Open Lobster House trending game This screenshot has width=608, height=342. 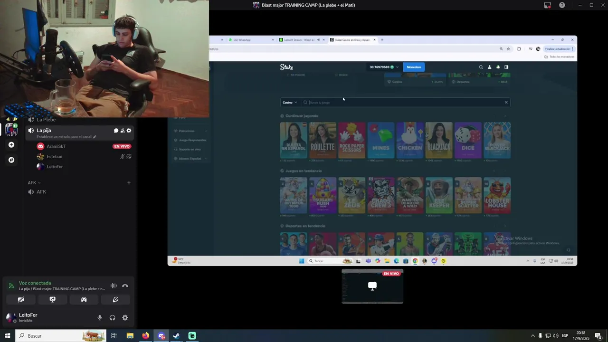497,195
